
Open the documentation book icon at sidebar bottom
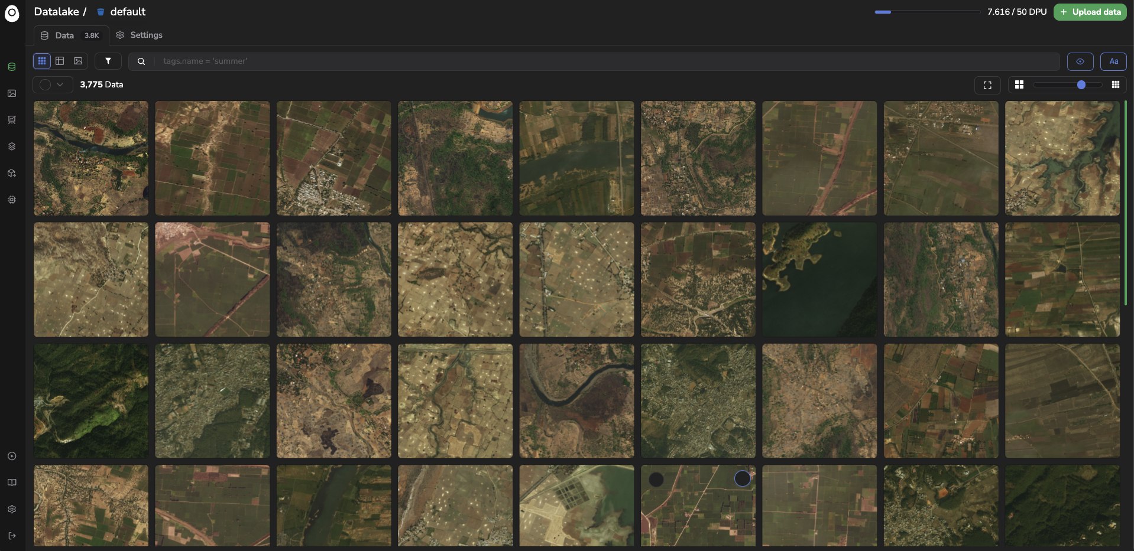point(12,482)
